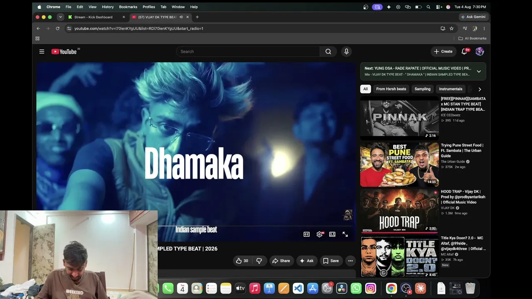
Task: Open Chrome media controls icon
Action: coord(465,28)
